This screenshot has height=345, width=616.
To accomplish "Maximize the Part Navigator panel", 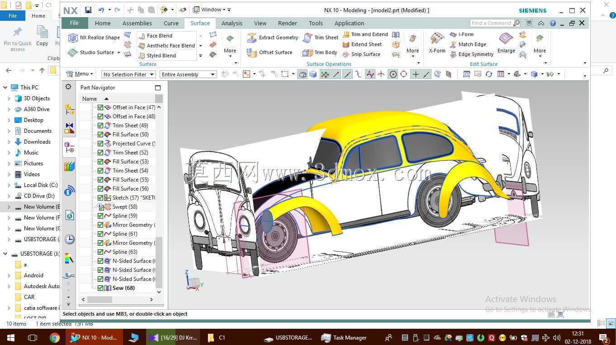I will [x=158, y=88].
